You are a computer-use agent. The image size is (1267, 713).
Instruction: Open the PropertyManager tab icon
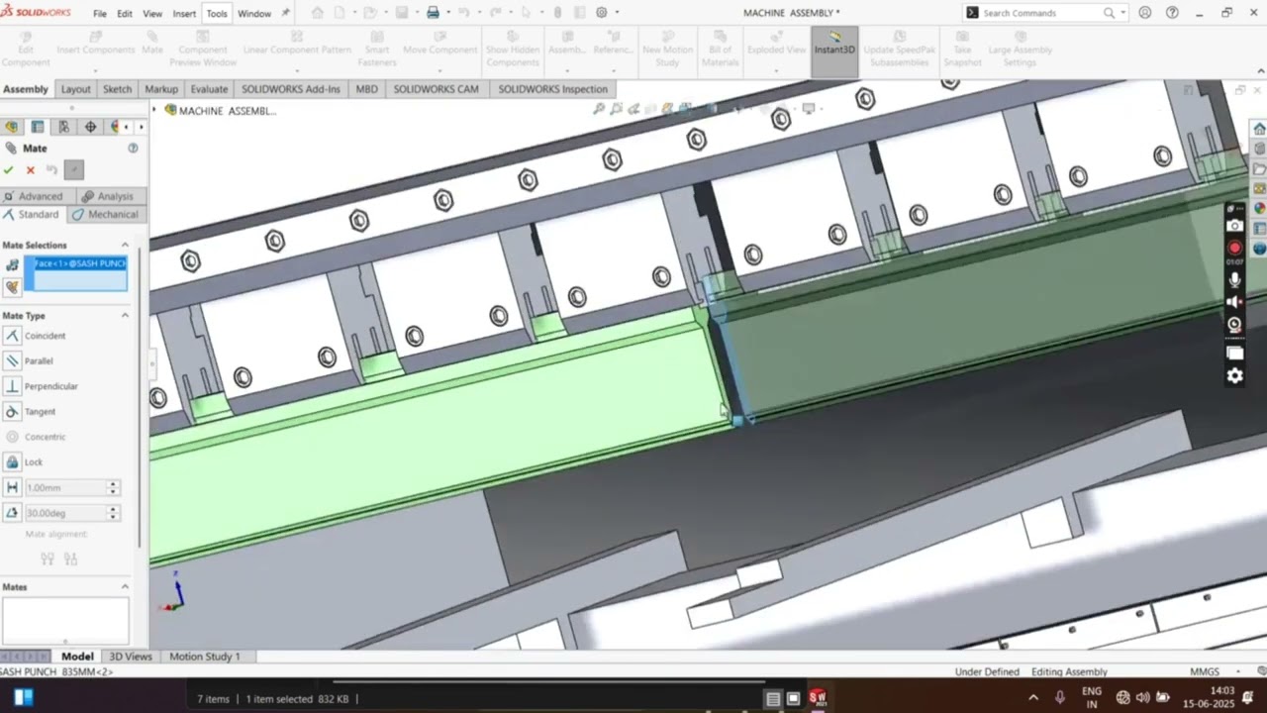(38, 127)
